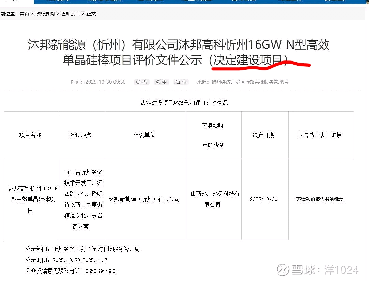The height and width of the screenshot is (281, 369).
Task: Click 公示时间 2025.10.30-2025.11.7 line
Action: (x=66, y=260)
